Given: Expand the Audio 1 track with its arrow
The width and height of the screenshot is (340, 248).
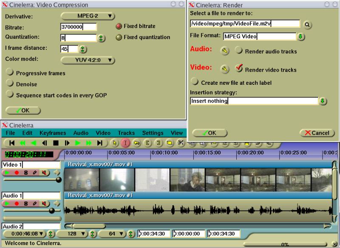Looking at the screenshot, I should pos(57,204).
